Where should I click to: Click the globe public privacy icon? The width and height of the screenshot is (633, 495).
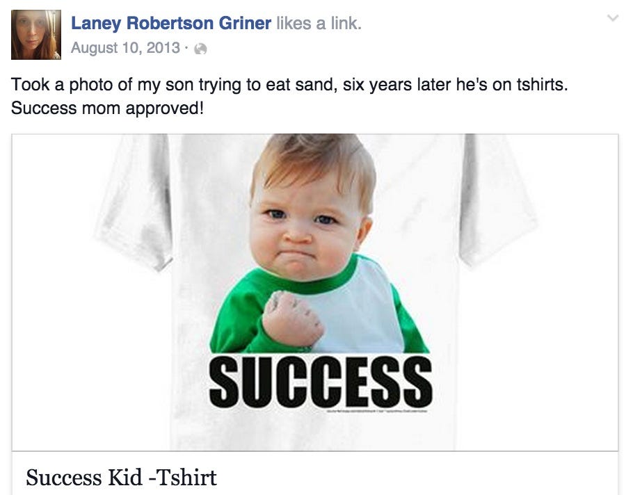200,49
